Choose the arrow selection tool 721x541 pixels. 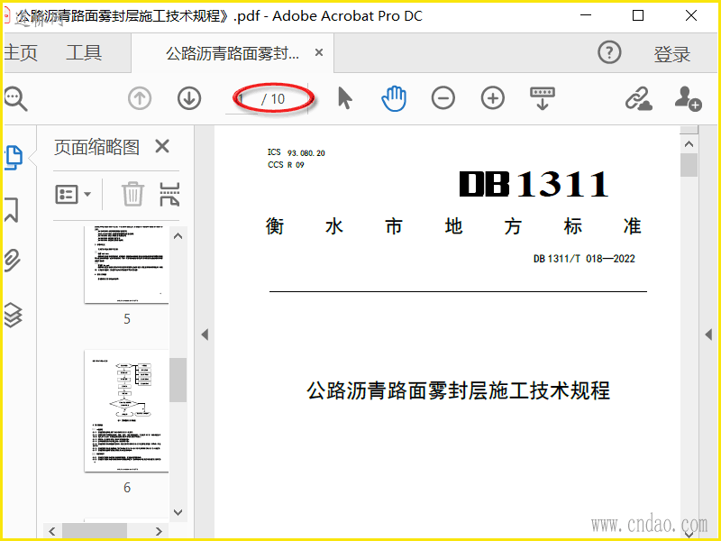345,98
